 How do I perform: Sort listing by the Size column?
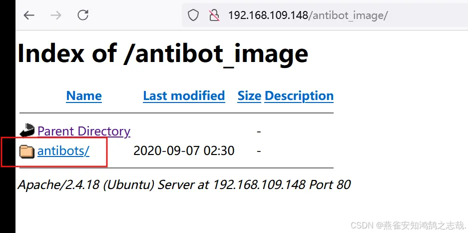[249, 96]
